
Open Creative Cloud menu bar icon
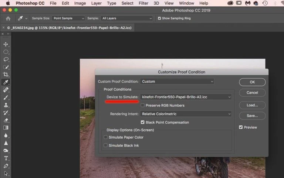point(230,3)
